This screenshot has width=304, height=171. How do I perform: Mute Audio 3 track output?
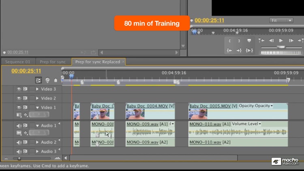[x=19, y=152]
